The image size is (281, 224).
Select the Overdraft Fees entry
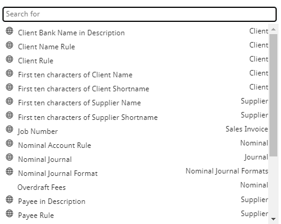point(137,187)
